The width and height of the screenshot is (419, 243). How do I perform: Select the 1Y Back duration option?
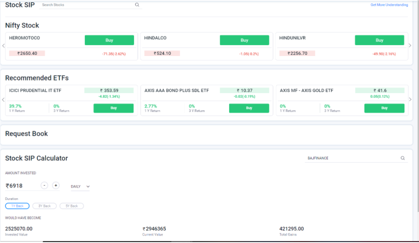click(x=17, y=206)
